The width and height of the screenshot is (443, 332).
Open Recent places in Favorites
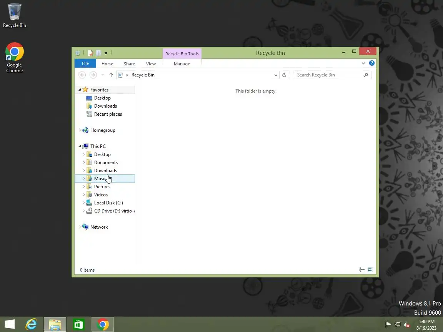click(108, 114)
